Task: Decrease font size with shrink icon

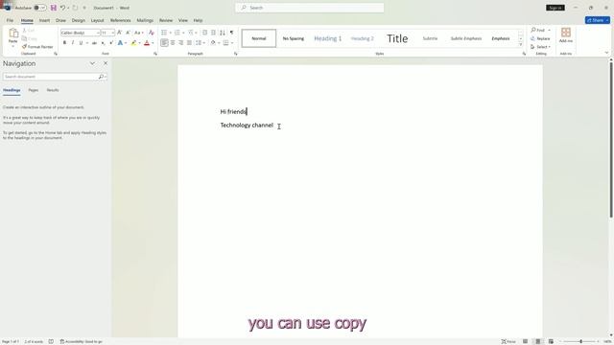Action: click(x=128, y=33)
